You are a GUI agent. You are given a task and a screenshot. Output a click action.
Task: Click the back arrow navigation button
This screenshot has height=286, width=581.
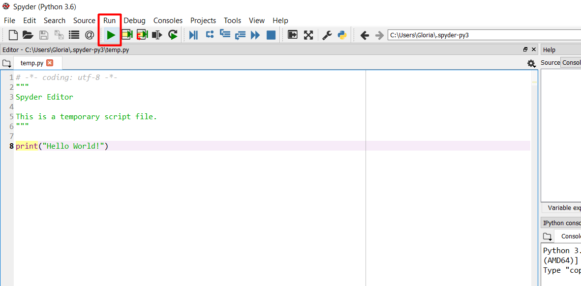click(365, 35)
